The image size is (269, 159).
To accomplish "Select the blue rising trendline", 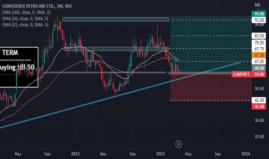I will 120,95.
